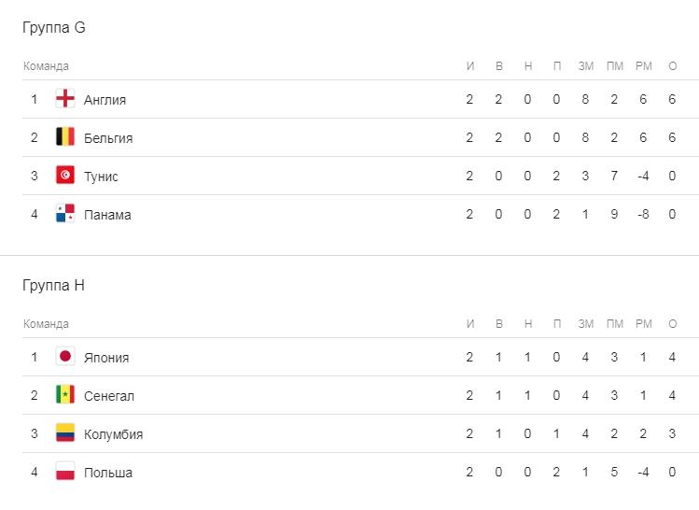Open the Япония team link
Image resolution: width=699 pixels, height=510 pixels.
click(x=106, y=358)
